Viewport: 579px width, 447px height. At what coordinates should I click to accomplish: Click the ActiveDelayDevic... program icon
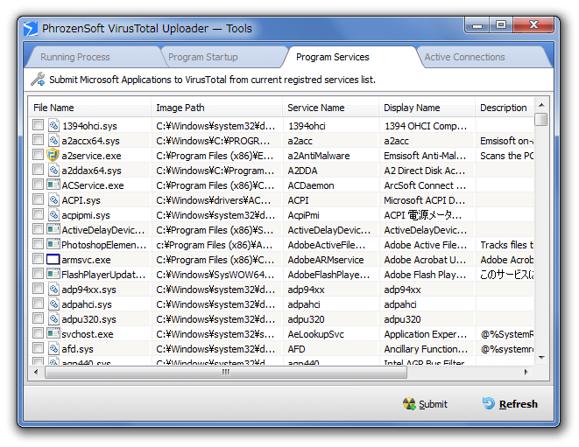pos(53,229)
